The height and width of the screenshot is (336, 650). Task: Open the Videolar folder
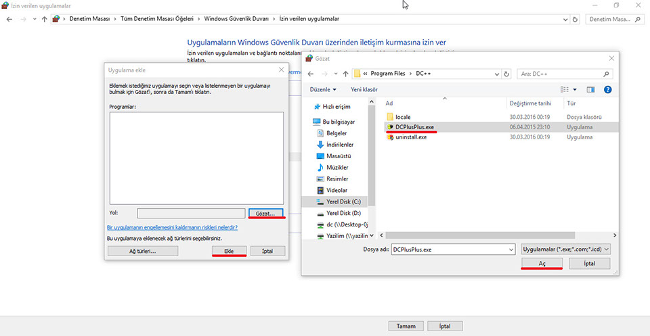(337, 191)
